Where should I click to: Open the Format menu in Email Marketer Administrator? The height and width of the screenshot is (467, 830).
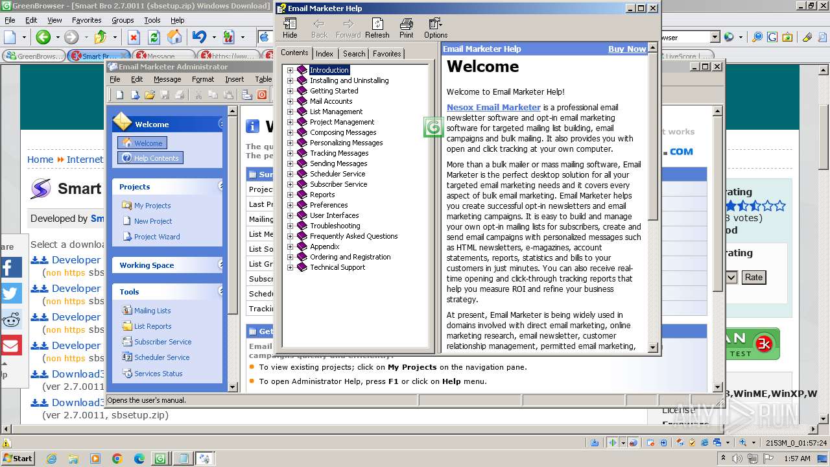tap(203, 79)
